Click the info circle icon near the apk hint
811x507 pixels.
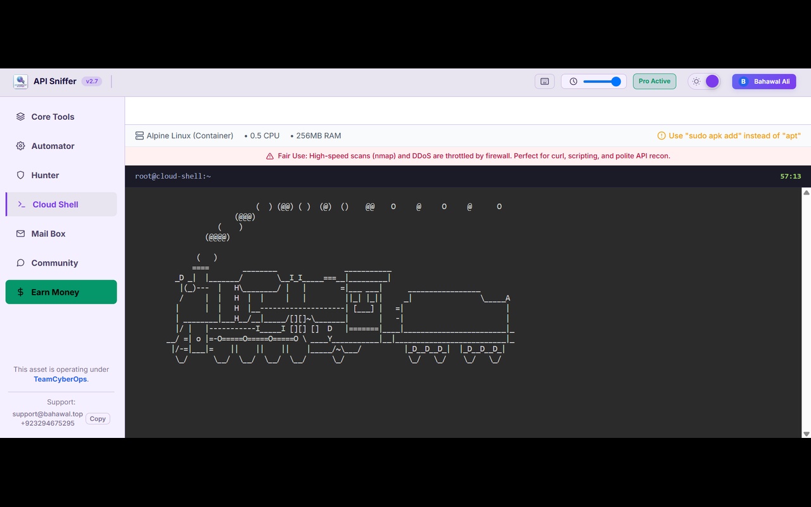point(661,136)
